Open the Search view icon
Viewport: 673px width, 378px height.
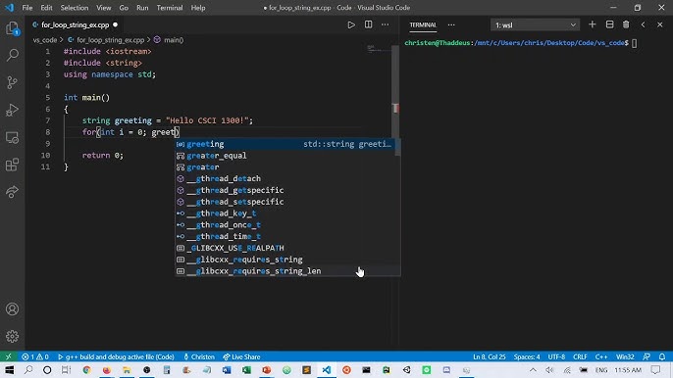(x=13, y=55)
